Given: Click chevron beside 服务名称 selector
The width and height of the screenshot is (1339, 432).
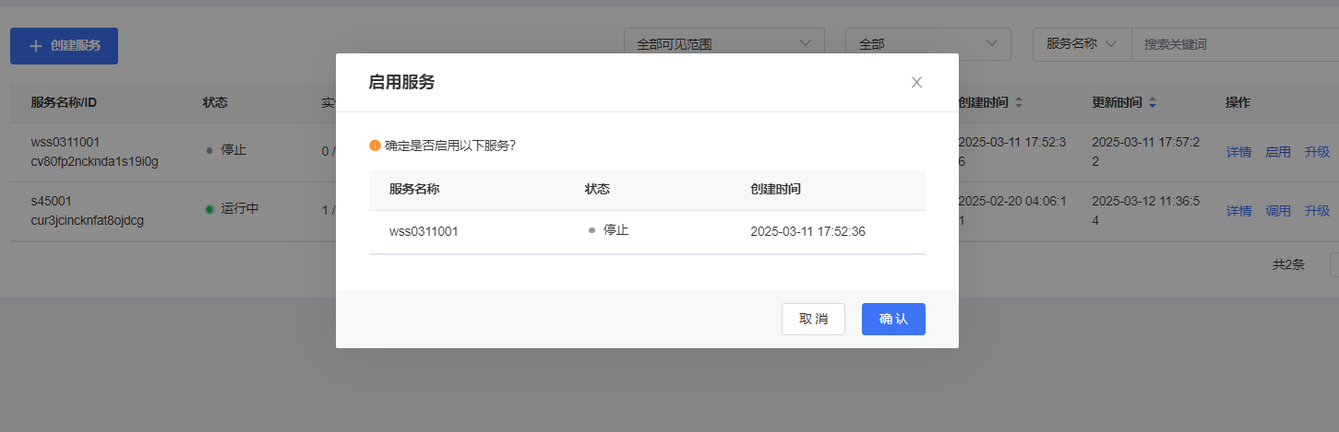Looking at the screenshot, I should click(1111, 43).
